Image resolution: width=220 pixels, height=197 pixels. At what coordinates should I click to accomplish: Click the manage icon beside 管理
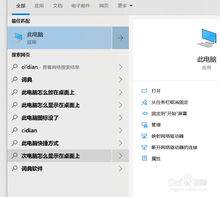[x=144, y=125]
